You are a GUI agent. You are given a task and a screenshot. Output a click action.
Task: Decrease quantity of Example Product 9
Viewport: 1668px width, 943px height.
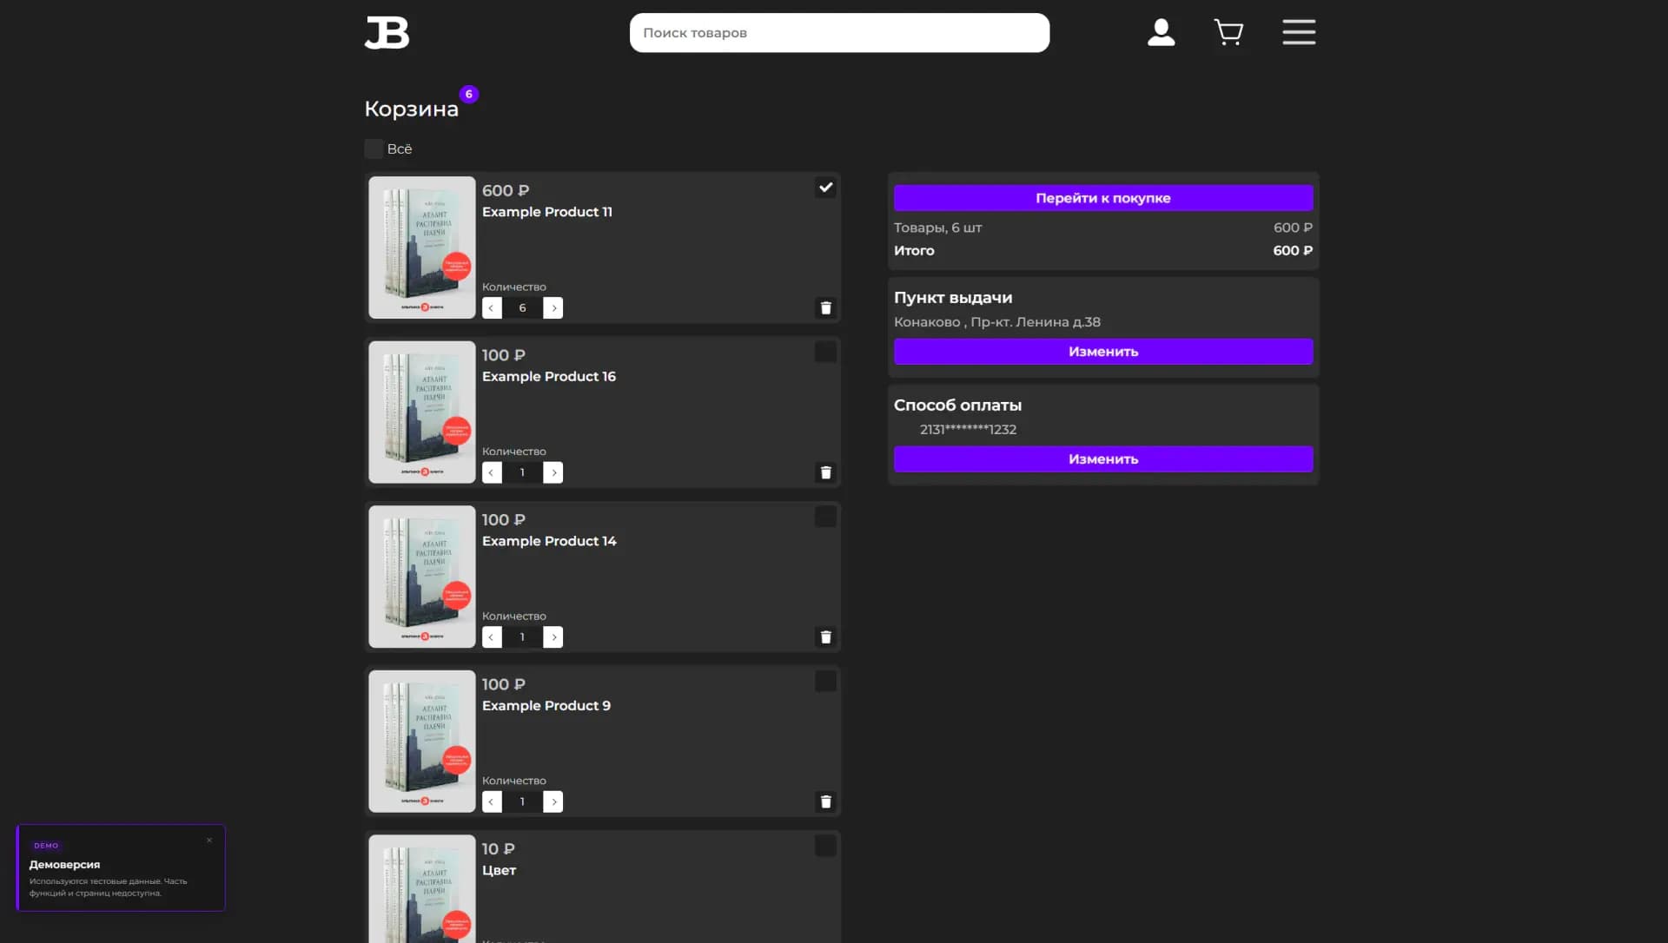[492, 801]
